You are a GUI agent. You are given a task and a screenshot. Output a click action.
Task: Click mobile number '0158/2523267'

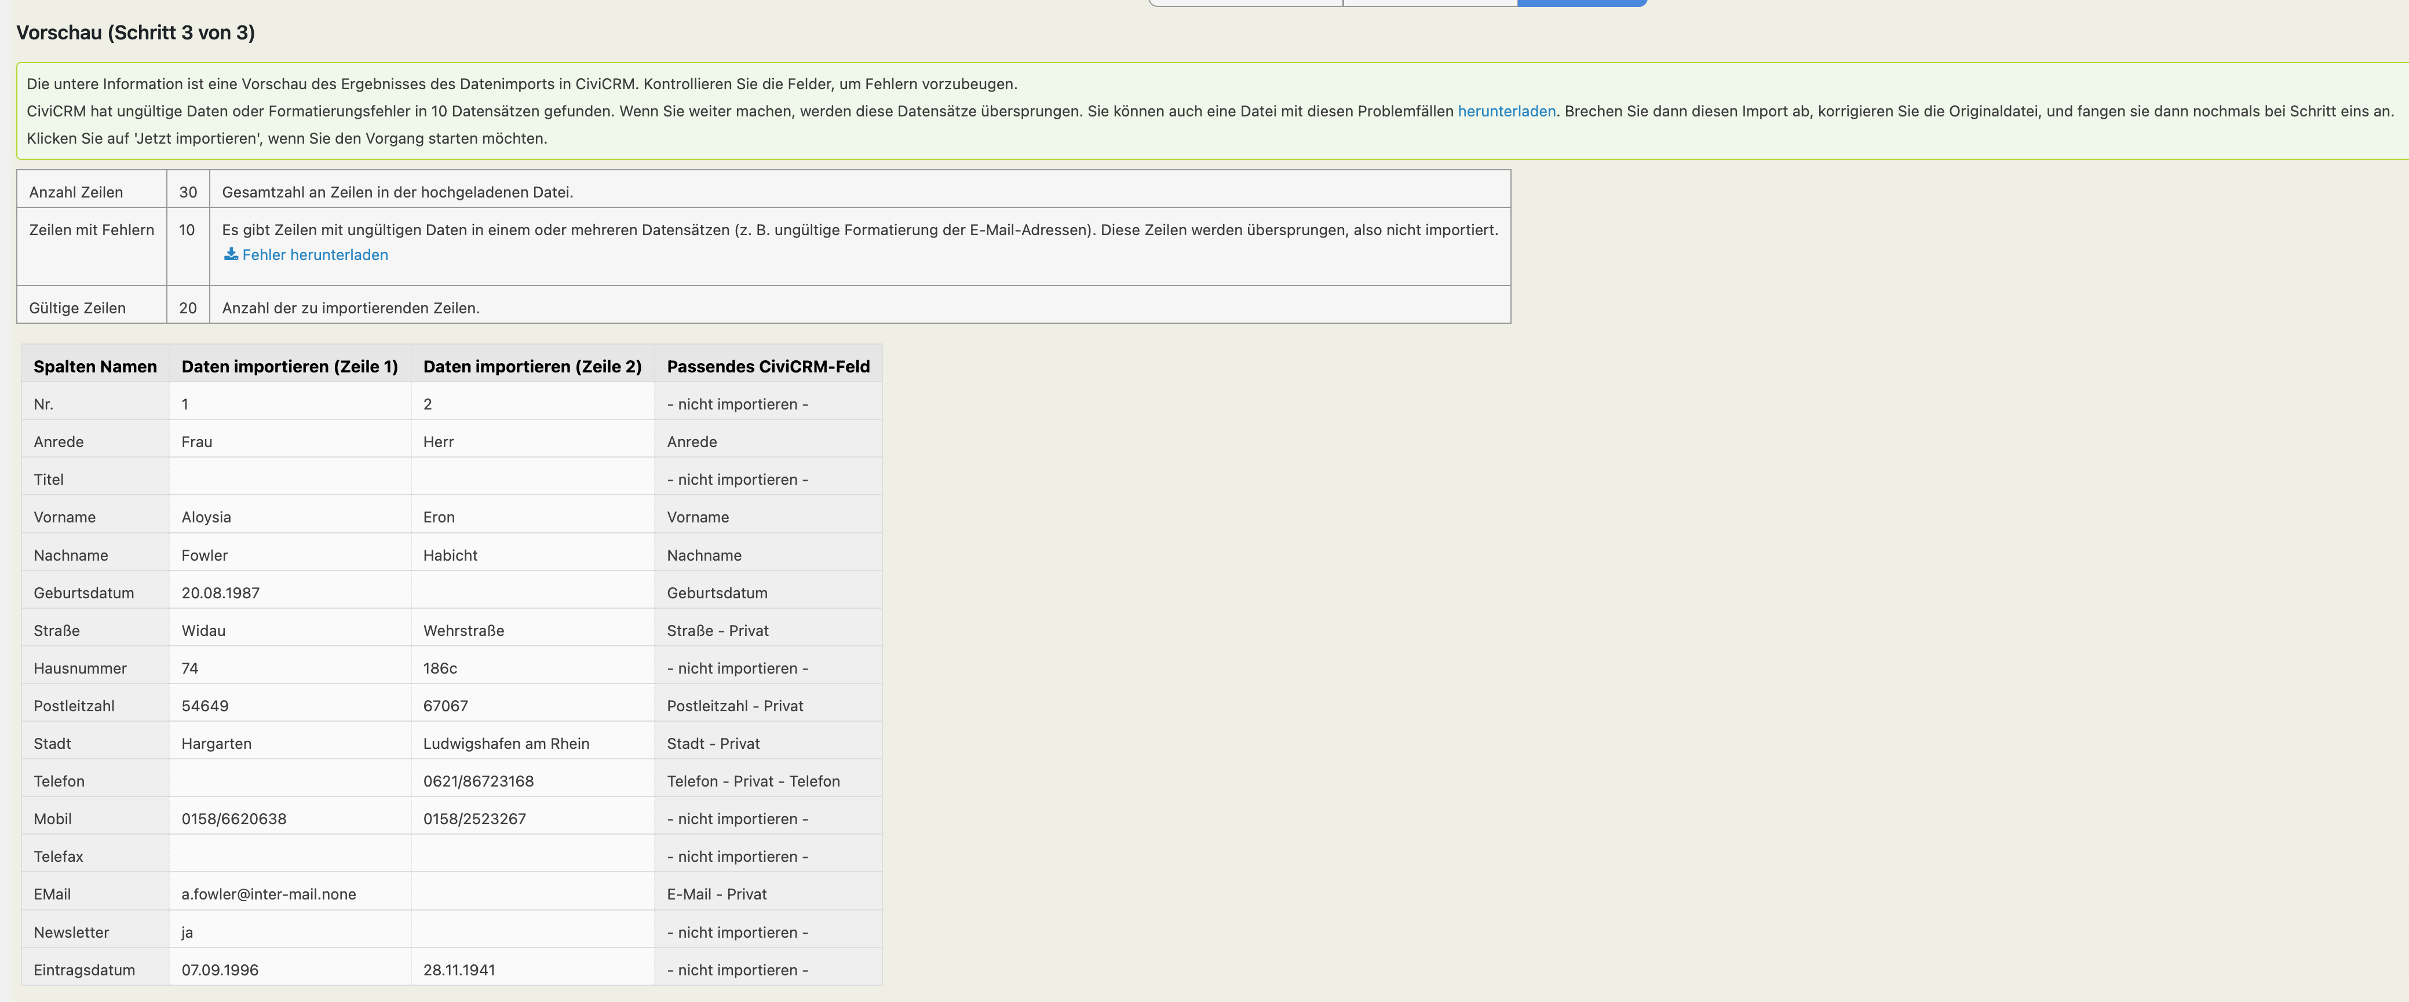475,820
